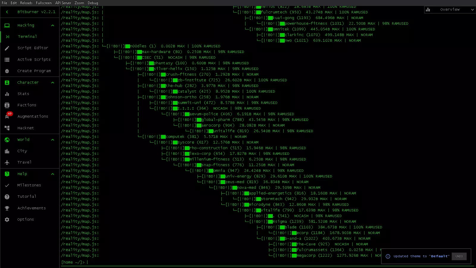Click the City buildings icon
Viewport: 476px width, 268px height.
tap(7, 151)
